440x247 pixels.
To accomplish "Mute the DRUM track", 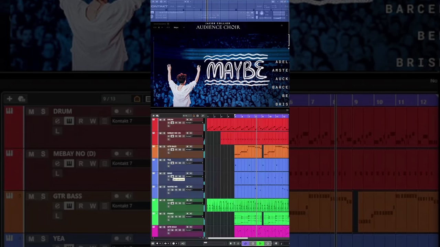I will point(160,120).
